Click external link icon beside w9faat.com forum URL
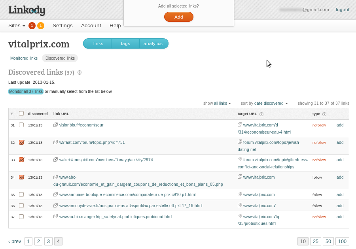This screenshot has width=356, height=249. (x=55, y=142)
